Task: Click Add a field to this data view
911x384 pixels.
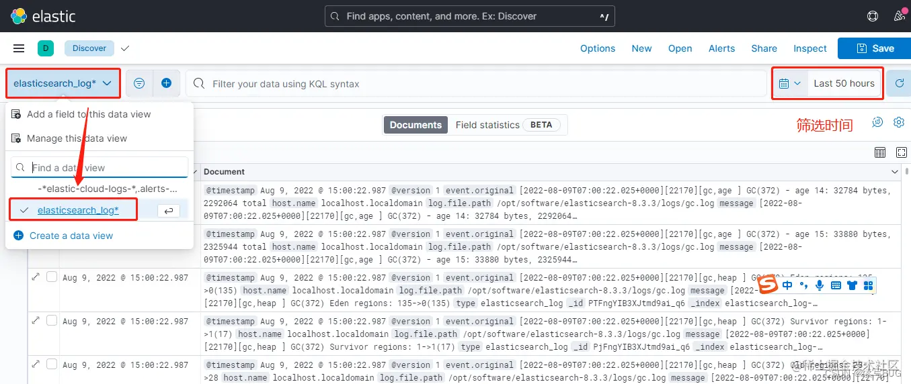Action: click(89, 114)
